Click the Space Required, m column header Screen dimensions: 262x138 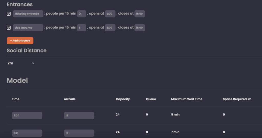(x=237, y=99)
